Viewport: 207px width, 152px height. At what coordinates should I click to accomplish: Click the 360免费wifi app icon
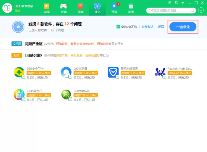tap(66, 94)
